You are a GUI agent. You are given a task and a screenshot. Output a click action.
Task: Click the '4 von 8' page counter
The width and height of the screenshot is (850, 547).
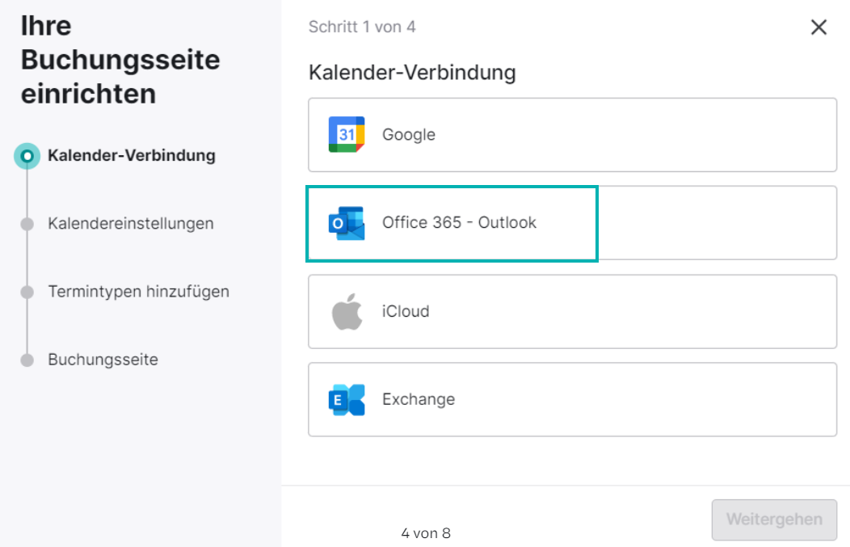pos(426,533)
